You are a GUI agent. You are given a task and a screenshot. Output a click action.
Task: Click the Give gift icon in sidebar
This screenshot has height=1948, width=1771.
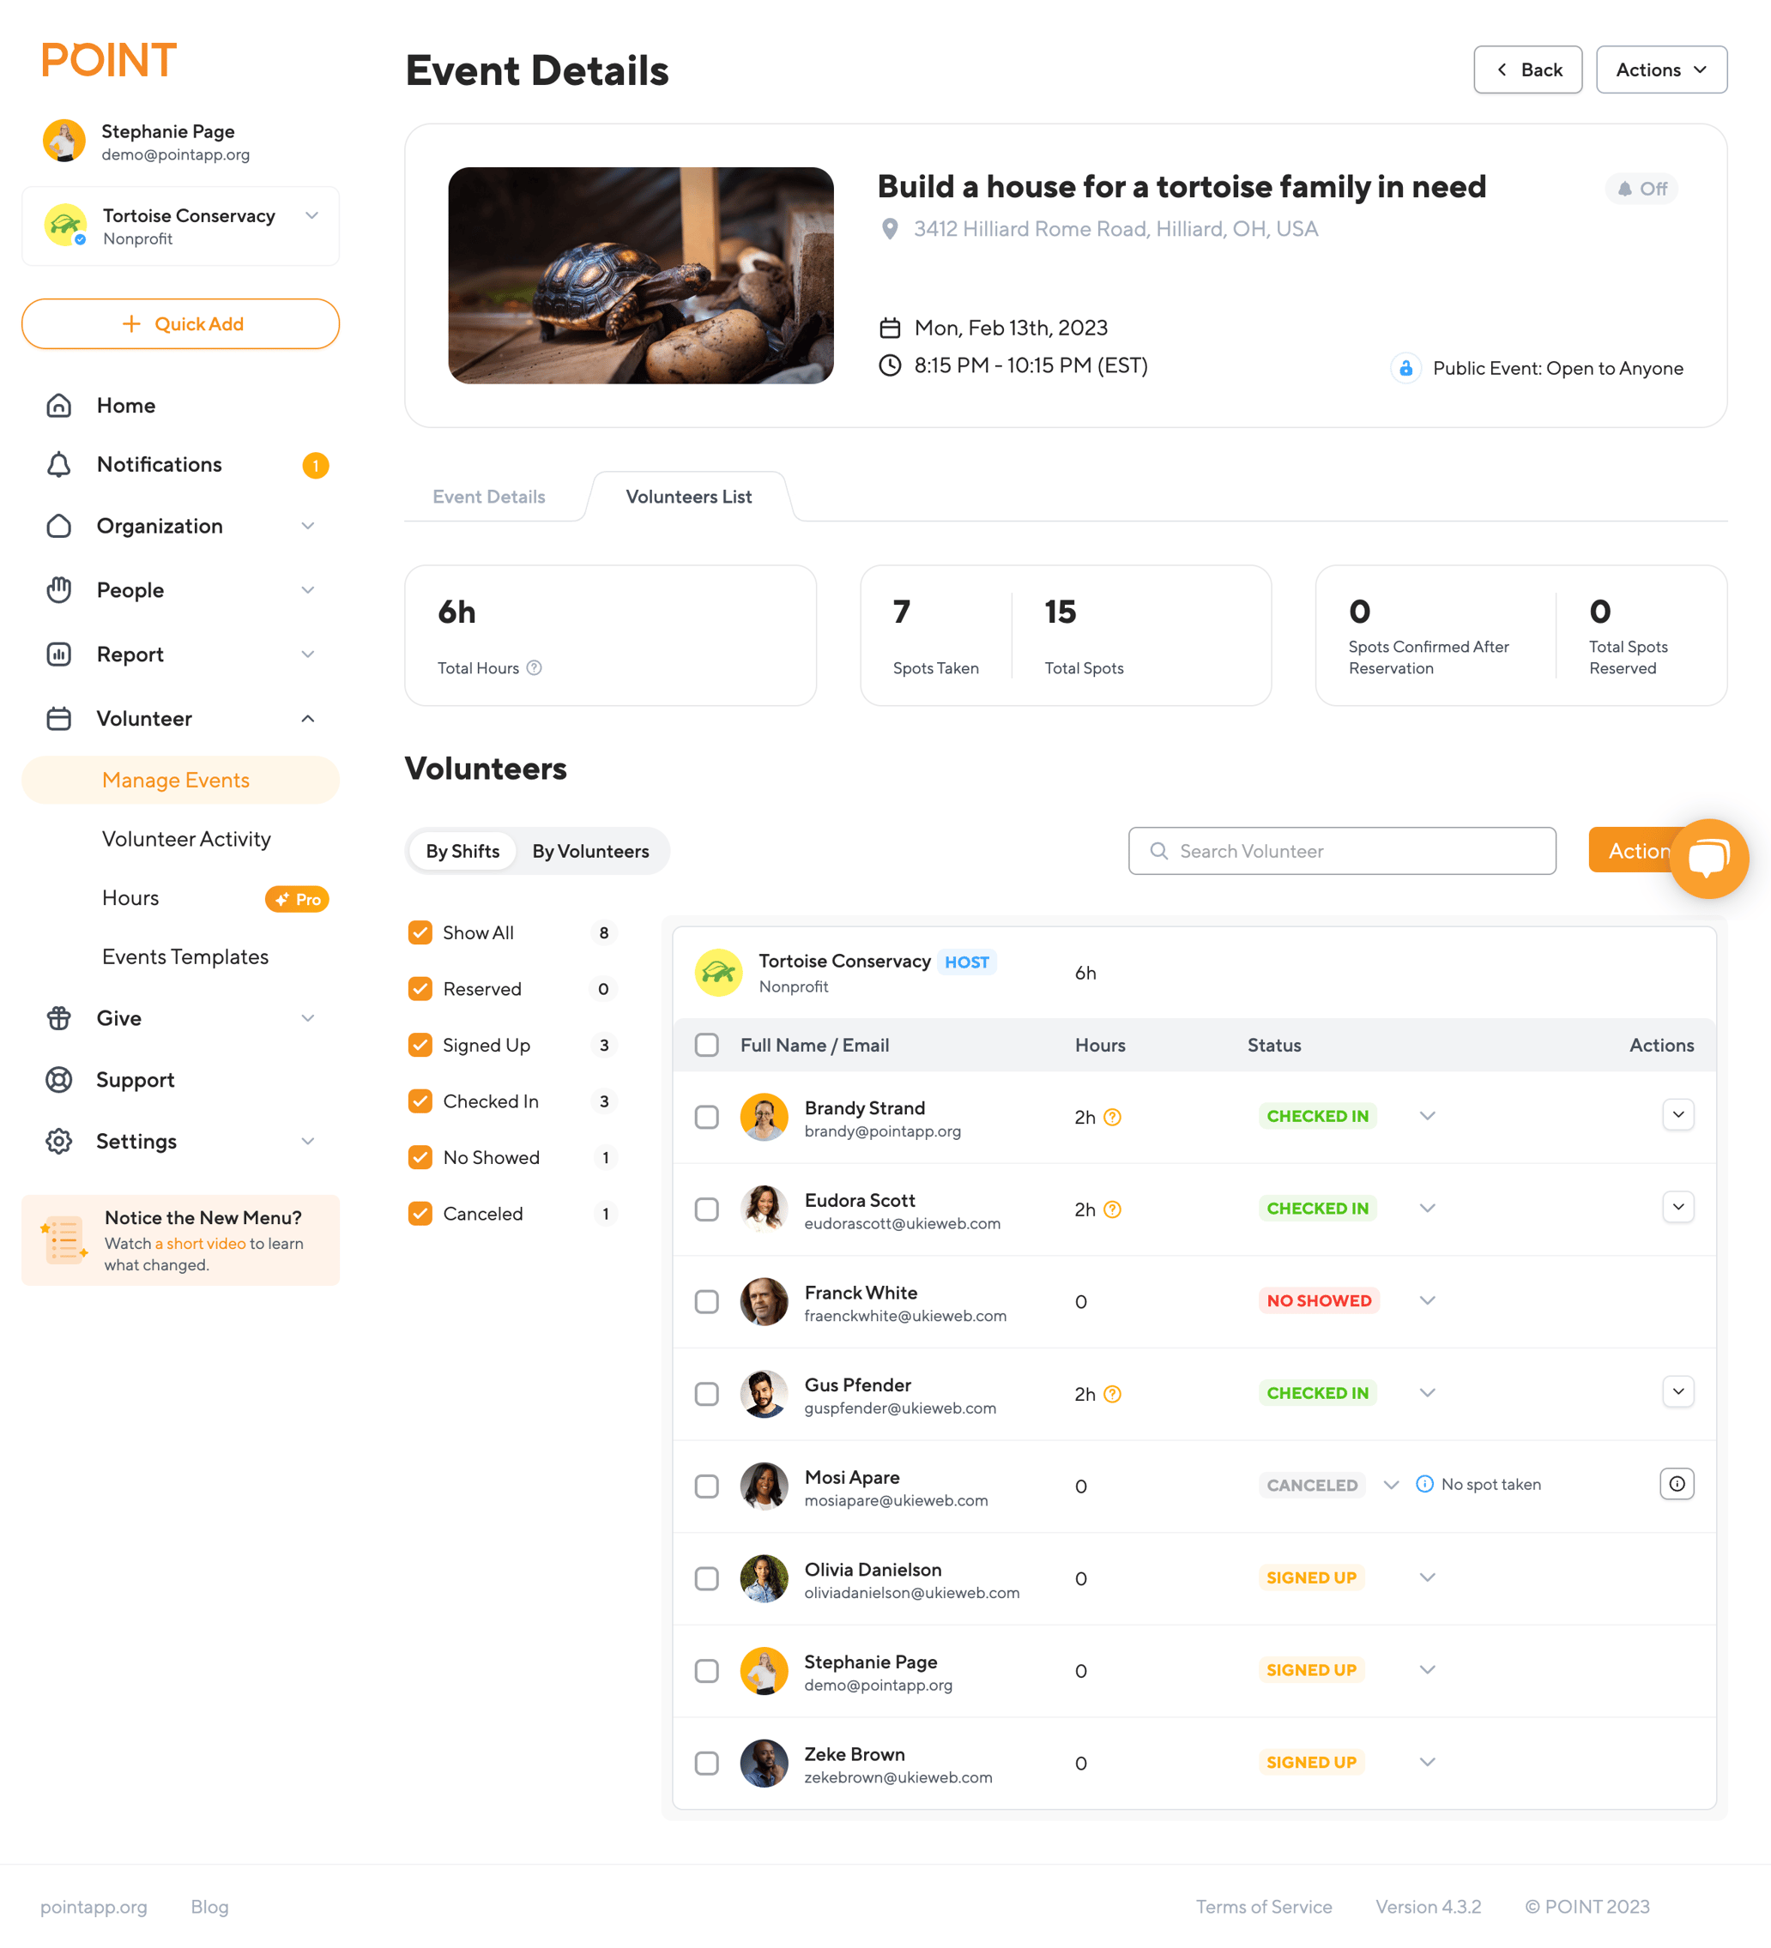(59, 1018)
